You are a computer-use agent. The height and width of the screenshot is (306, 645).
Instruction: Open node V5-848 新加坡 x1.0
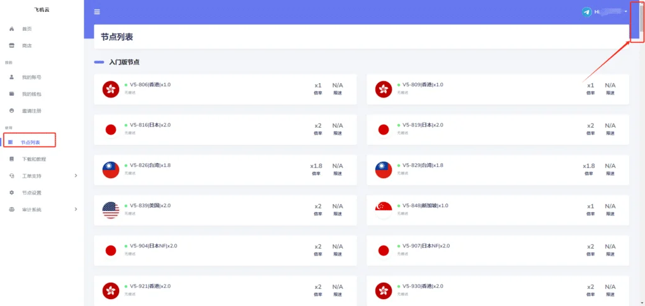pyautogui.click(x=498, y=210)
